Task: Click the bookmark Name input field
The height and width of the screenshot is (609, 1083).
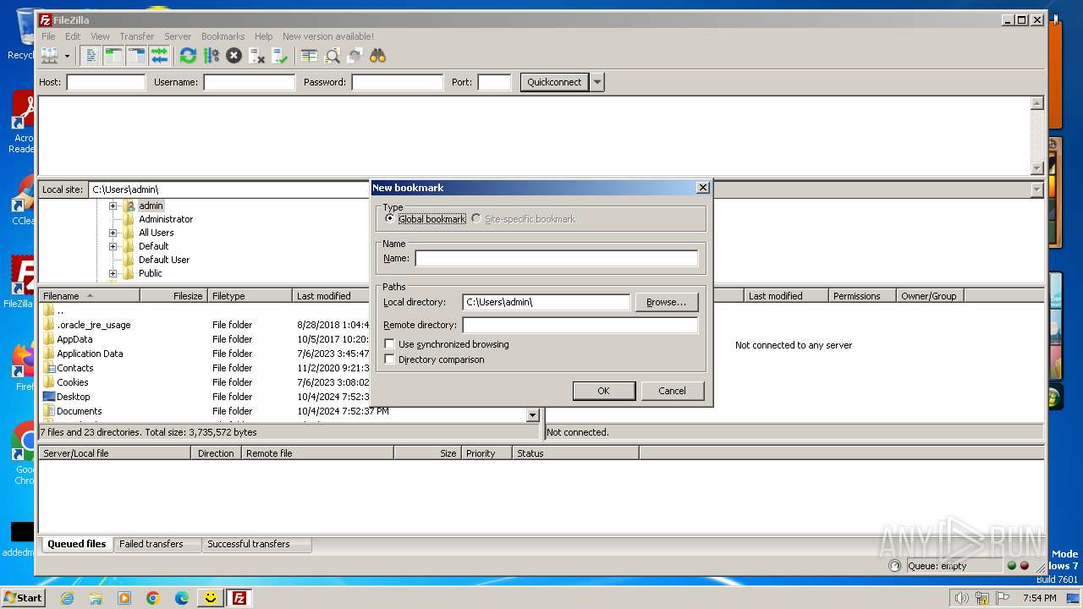Action: tap(556, 259)
